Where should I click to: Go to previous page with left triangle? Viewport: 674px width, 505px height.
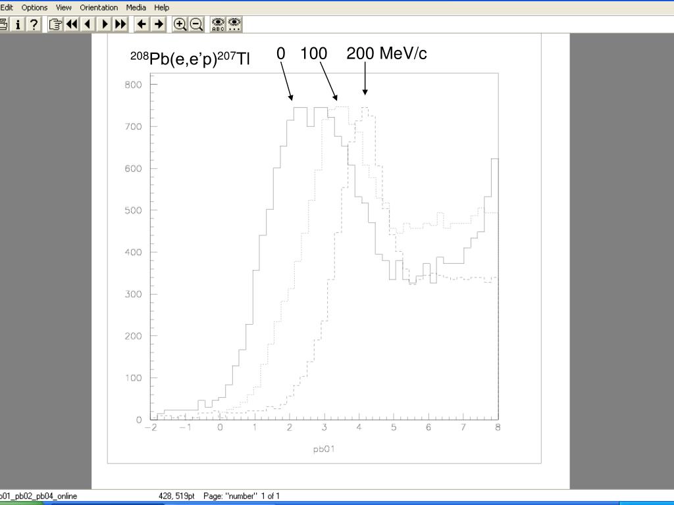pos(88,24)
